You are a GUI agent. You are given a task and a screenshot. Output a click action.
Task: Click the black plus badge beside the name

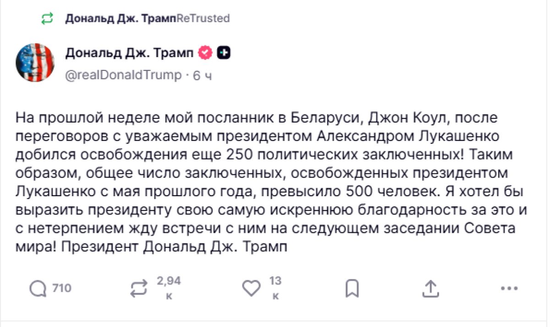point(223,53)
